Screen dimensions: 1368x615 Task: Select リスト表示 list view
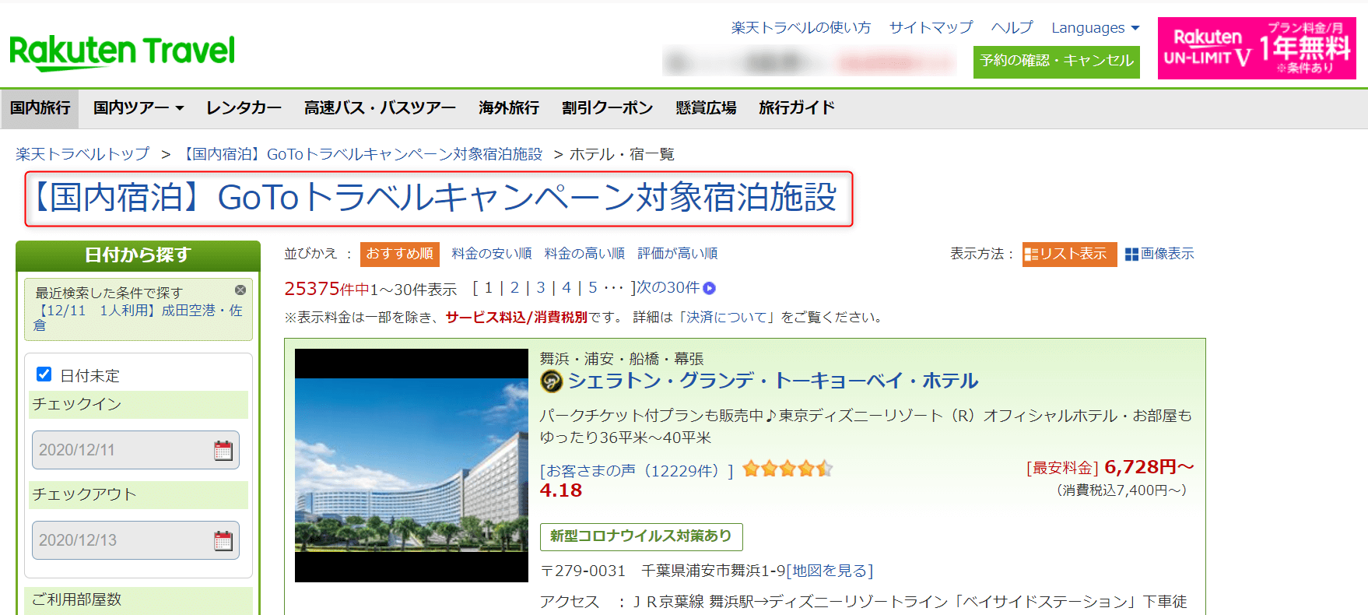point(1069,254)
